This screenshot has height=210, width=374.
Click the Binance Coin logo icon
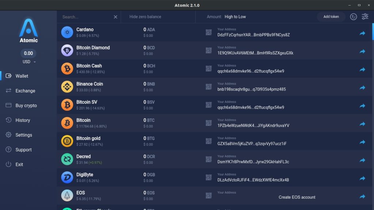pos(67,87)
